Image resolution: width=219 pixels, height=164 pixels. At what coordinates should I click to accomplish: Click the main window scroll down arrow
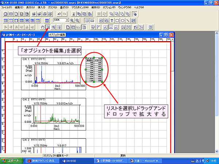click(216, 151)
